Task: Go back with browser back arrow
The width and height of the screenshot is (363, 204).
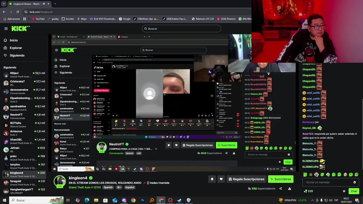Action: (4, 12)
